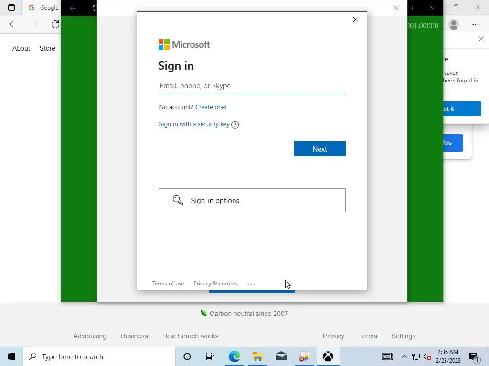The image size is (489, 366).
Task: Click the Next button in Sign in dialog
Action: 319,149
